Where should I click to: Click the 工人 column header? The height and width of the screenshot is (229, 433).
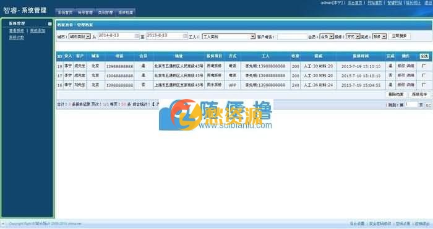pyautogui.click(x=265, y=56)
